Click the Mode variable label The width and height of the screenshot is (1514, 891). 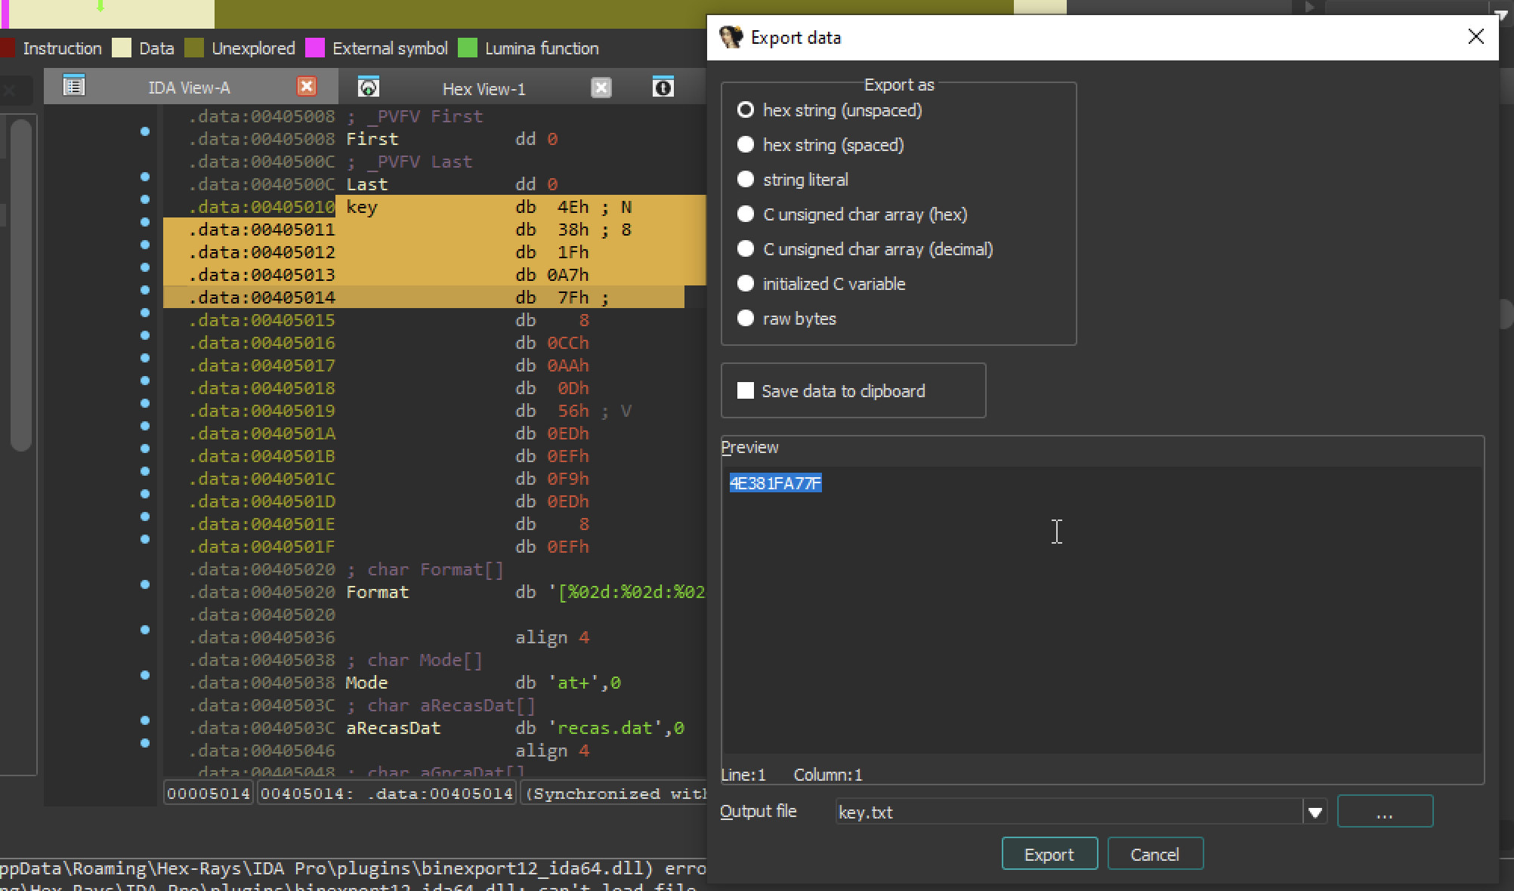pos(367,683)
